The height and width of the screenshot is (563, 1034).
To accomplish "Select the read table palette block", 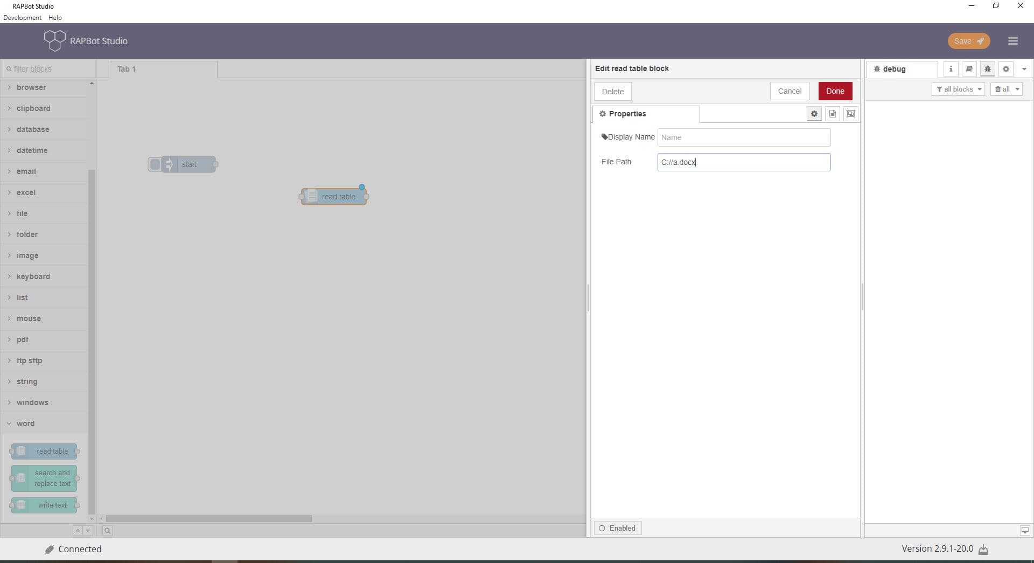I will point(44,451).
